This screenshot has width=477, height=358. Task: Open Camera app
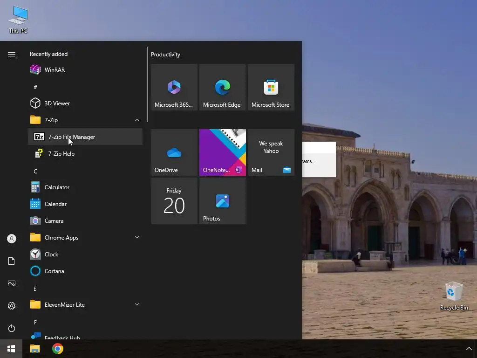85,220
